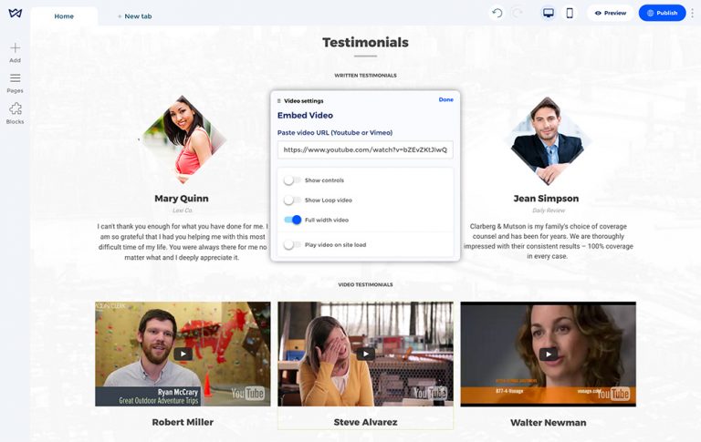Open the Pages panel icon
This screenshot has width=701, height=442.
point(15,78)
